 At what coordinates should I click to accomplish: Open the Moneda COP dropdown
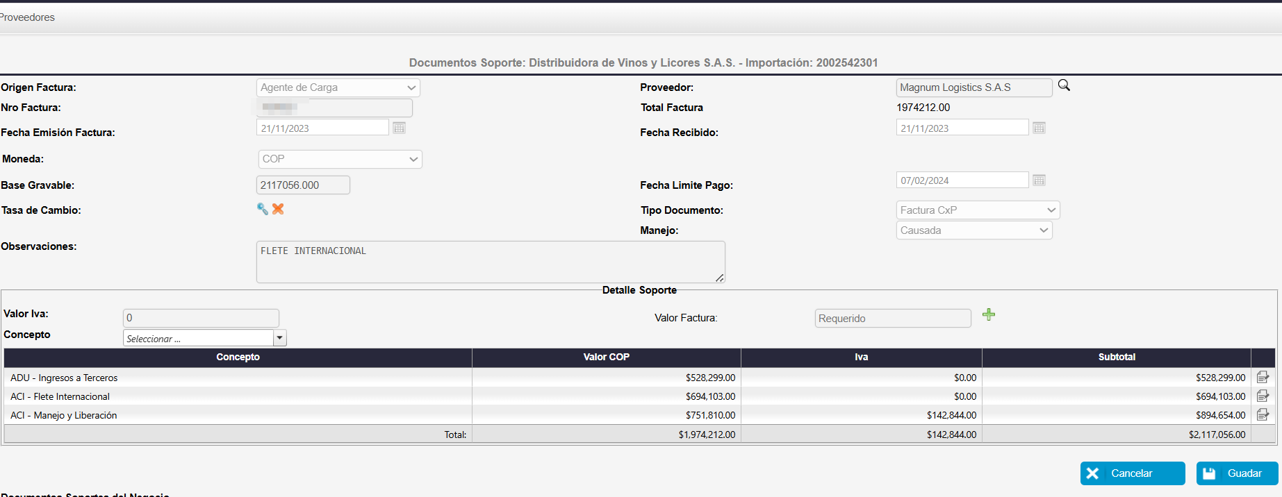click(x=340, y=159)
